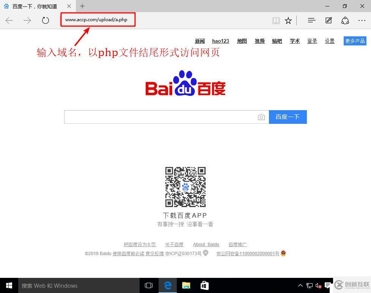Open About Baidu link
This screenshot has height=293, width=371.
click(x=206, y=245)
